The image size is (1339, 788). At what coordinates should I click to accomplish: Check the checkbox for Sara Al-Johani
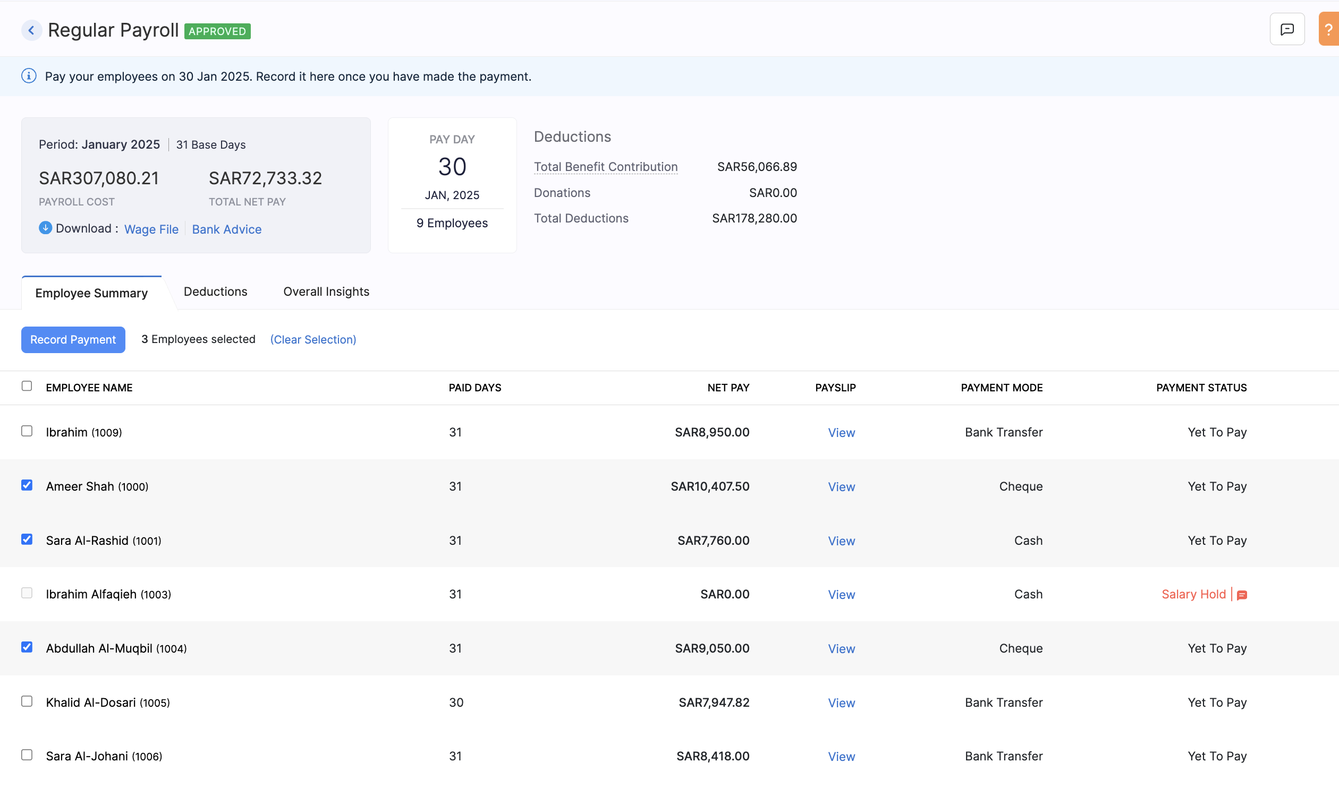(x=27, y=756)
